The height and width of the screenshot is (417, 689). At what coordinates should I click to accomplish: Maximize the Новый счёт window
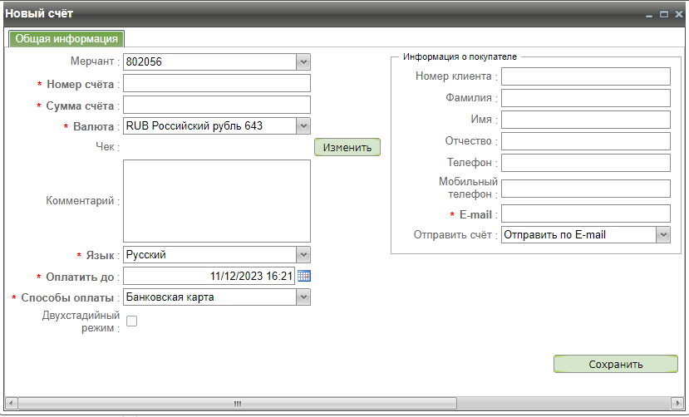[664, 15]
